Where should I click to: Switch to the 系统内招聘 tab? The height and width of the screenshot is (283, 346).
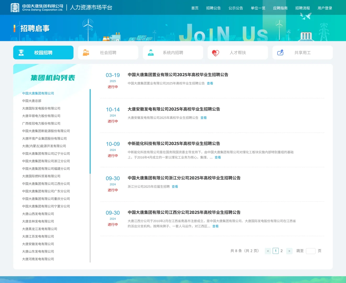pyautogui.click(x=173, y=52)
